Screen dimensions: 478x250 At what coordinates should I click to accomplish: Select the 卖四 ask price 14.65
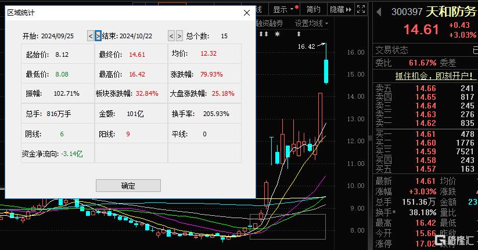click(426, 97)
